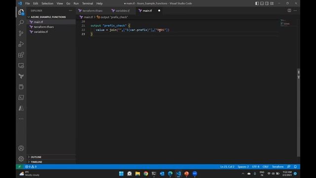Click main.tf breadcrumb segment
Viewport: 316px width, 178px height.
point(86,17)
